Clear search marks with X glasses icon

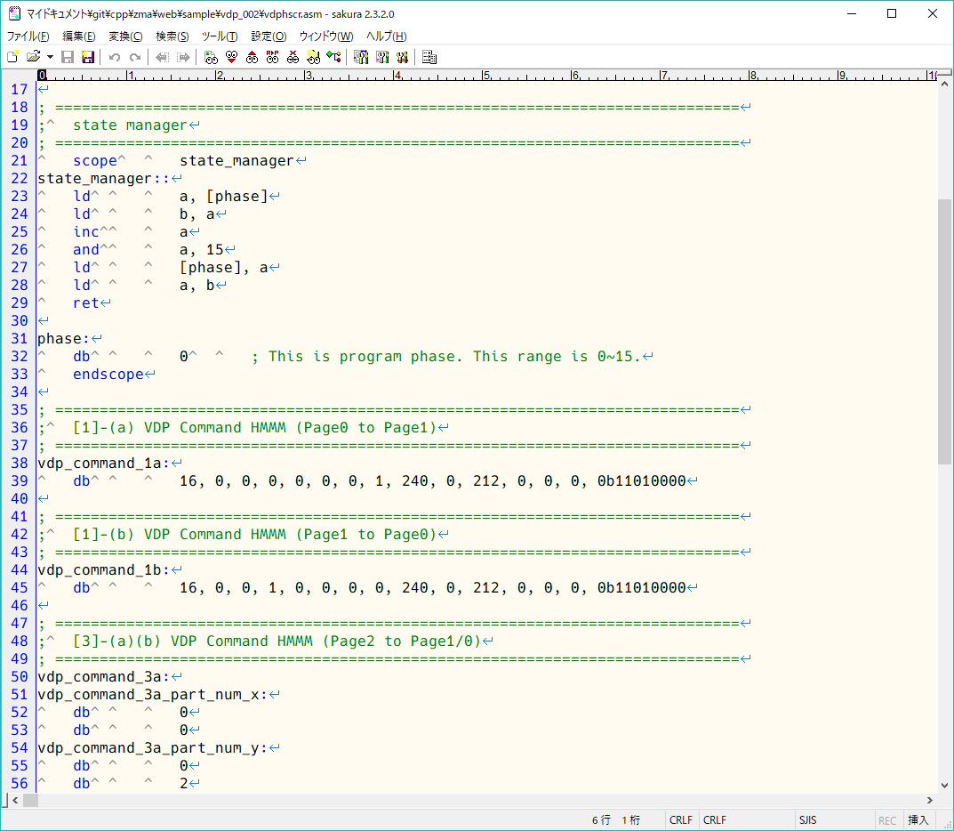(293, 57)
